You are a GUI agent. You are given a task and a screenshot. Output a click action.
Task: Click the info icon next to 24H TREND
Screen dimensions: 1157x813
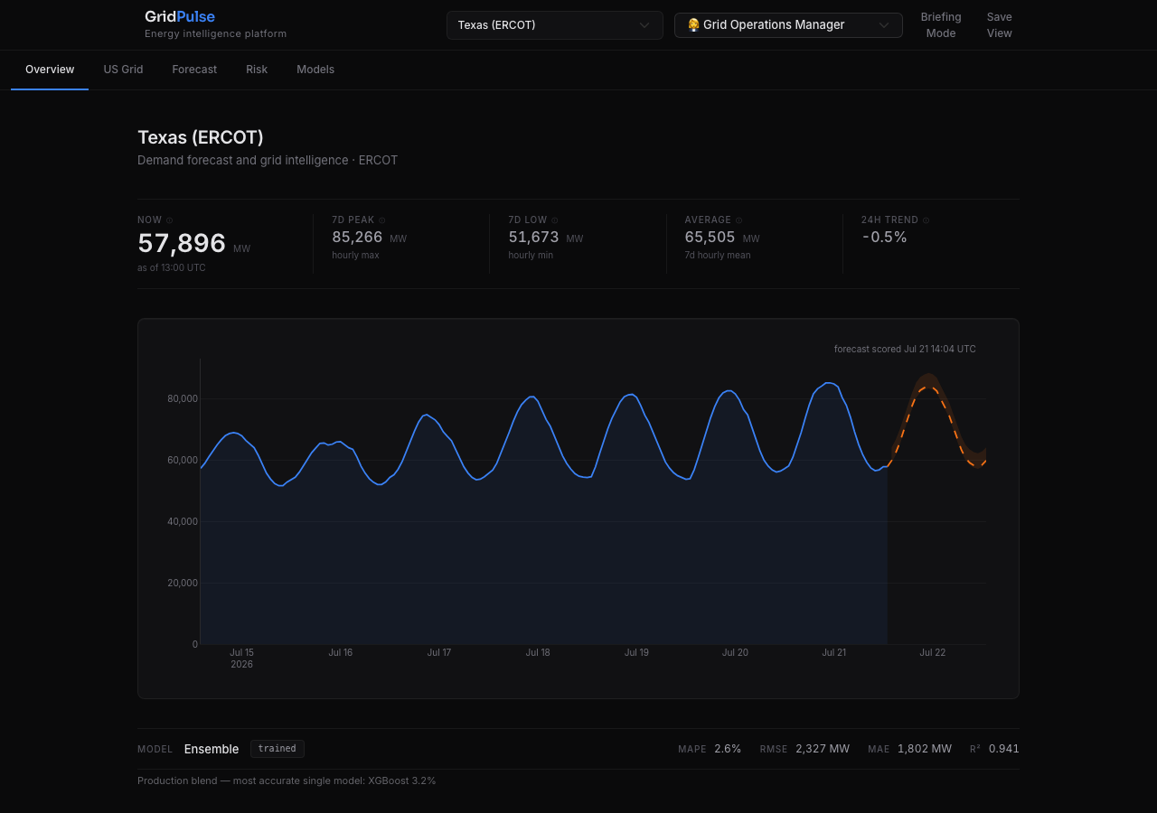coord(927,220)
